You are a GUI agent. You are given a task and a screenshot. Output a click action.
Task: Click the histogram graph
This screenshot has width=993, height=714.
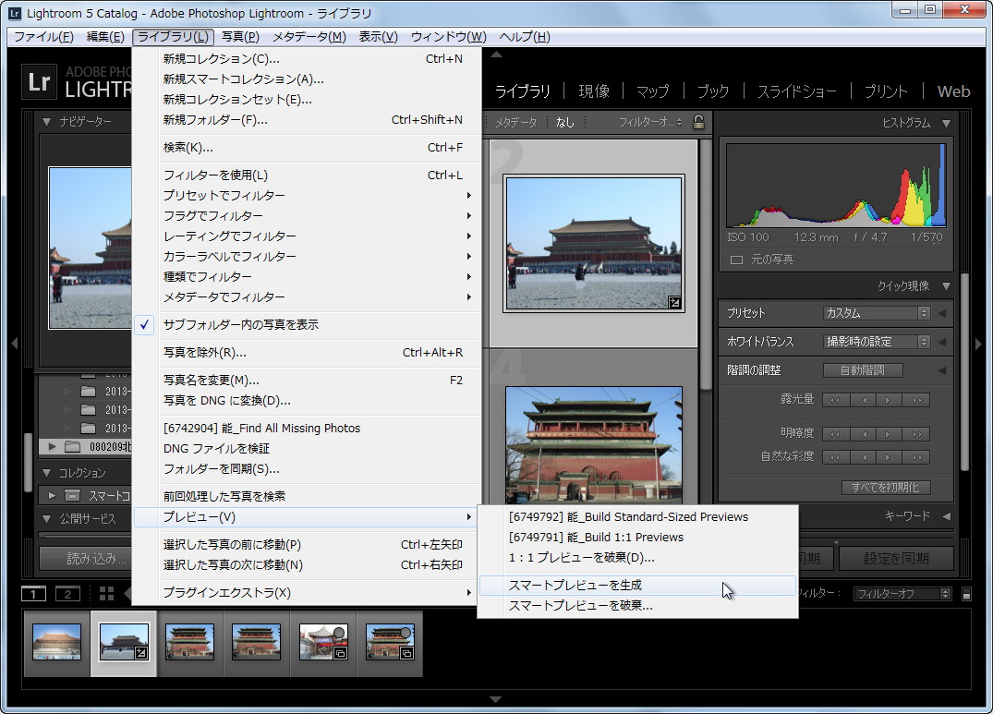point(836,185)
